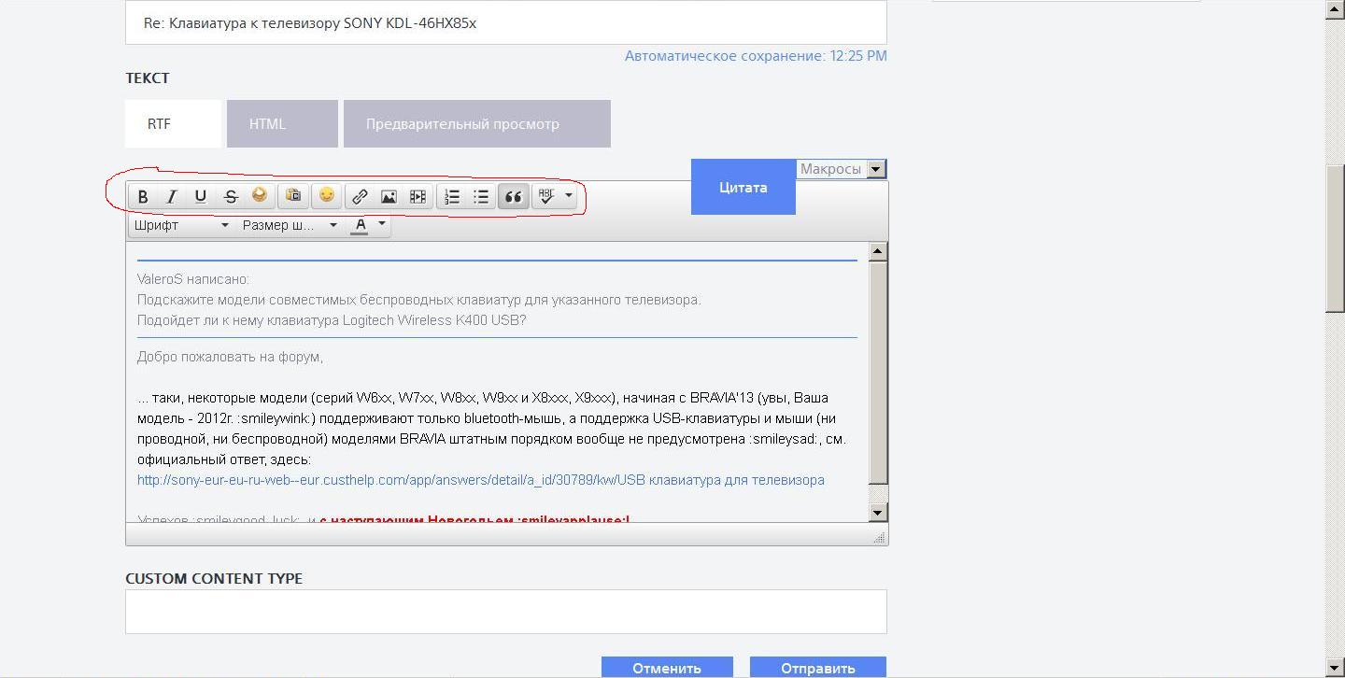Screen dimensions: 1345x678
Task: Insert an image using the picture icon
Action: pyautogui.click(x=389, y=196)
